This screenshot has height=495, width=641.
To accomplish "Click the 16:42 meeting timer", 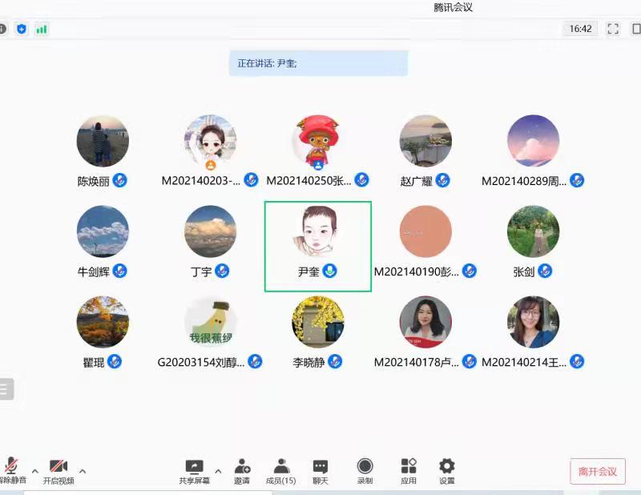I will [x=580, y=29].
